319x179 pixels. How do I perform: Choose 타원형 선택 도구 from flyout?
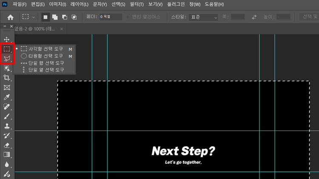(x=45, y=56)
